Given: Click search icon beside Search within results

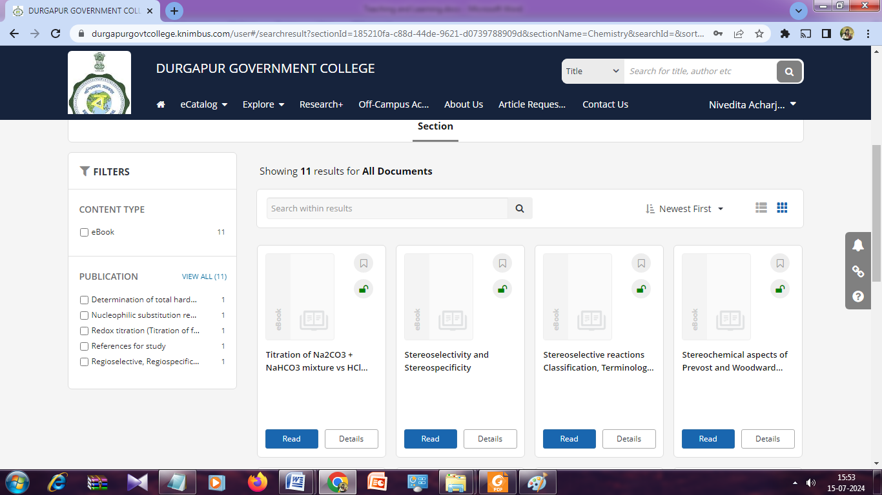Looking at the screenshot, I should (520, 208).
